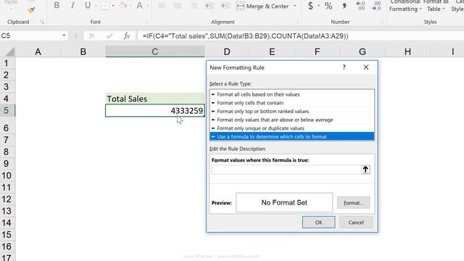Click Merge & Center button

click(262, 6)
